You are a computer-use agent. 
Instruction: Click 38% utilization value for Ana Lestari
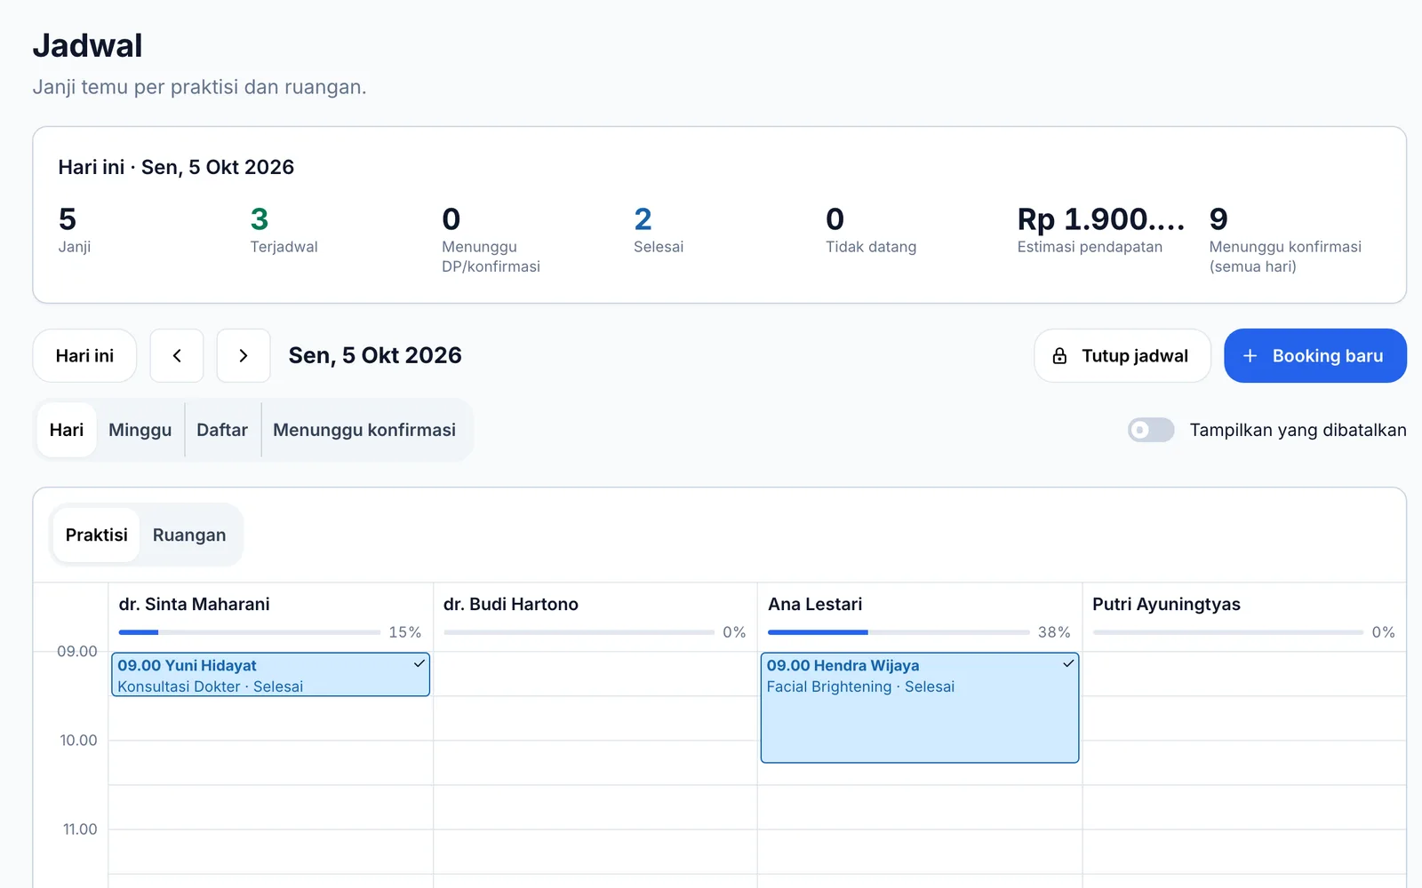coord(1054,632)
